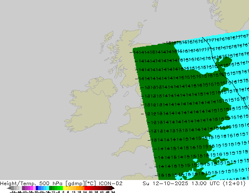Click the dark blue swatch in the color scale
This screenshot has width=249, height=193.
pyautogui.click(x=37, y=188)
